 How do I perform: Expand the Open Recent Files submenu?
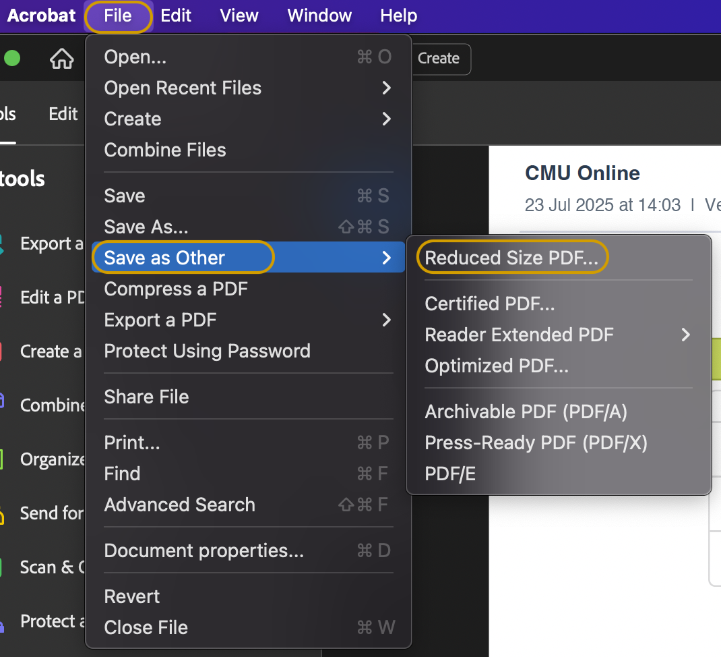click(x=183, y=88)
